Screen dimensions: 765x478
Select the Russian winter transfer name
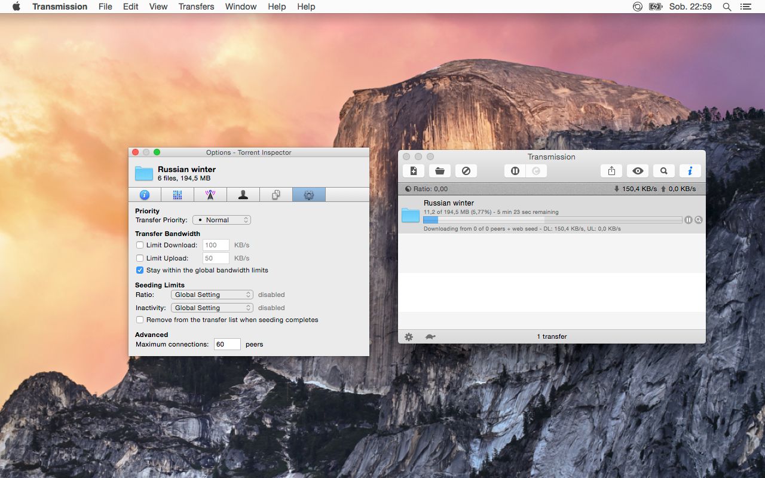tap(449, 203)
